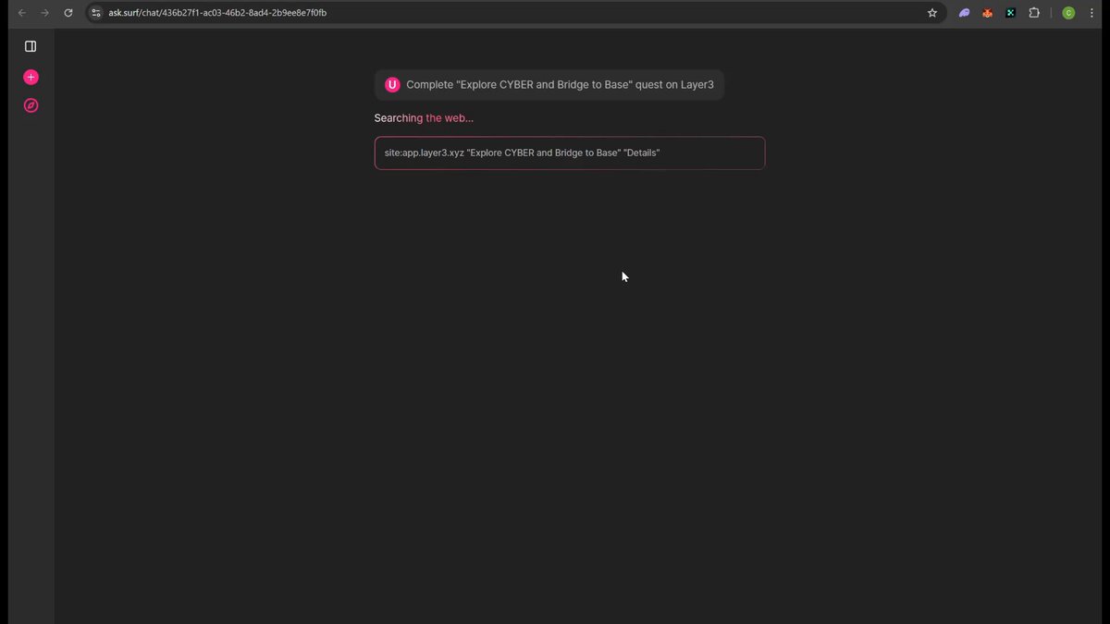Toggle the sidebar panel icon
1110x624 pixels.
tap(31, 46)
